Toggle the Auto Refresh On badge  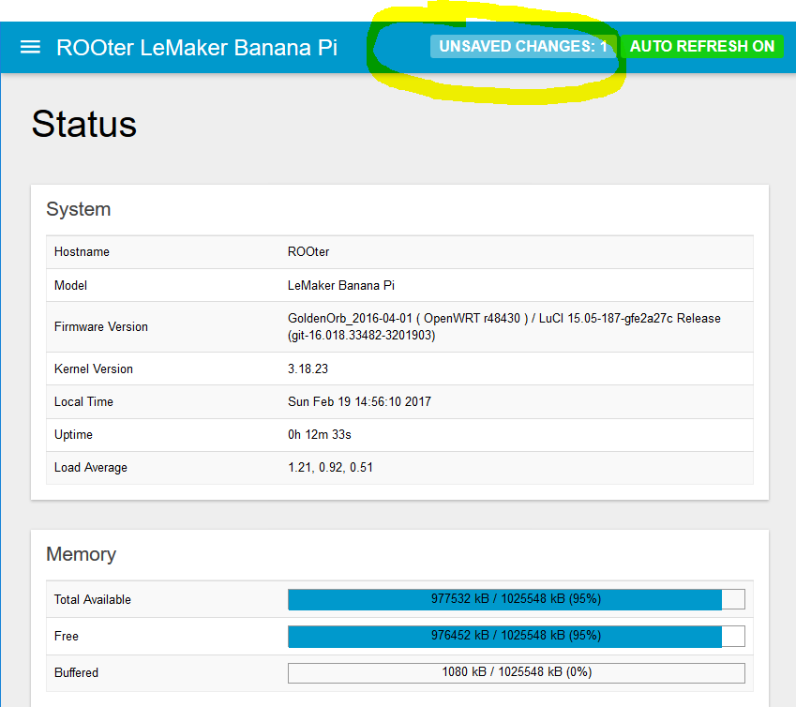[702, 46]
